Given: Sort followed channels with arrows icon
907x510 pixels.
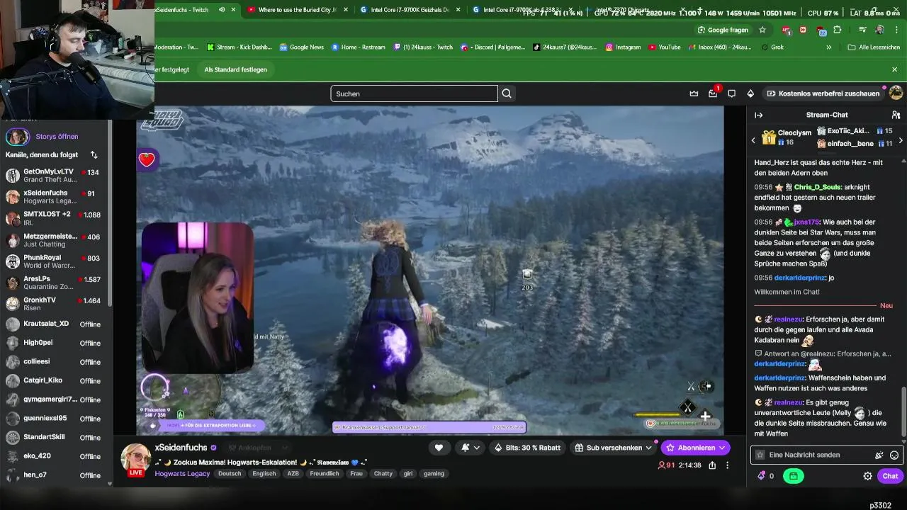Looking at the screenshot, I should (94, 154).
